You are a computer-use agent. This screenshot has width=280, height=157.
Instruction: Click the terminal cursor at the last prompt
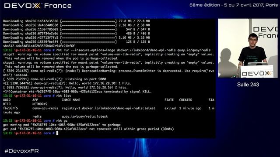[x=57, y=133]
